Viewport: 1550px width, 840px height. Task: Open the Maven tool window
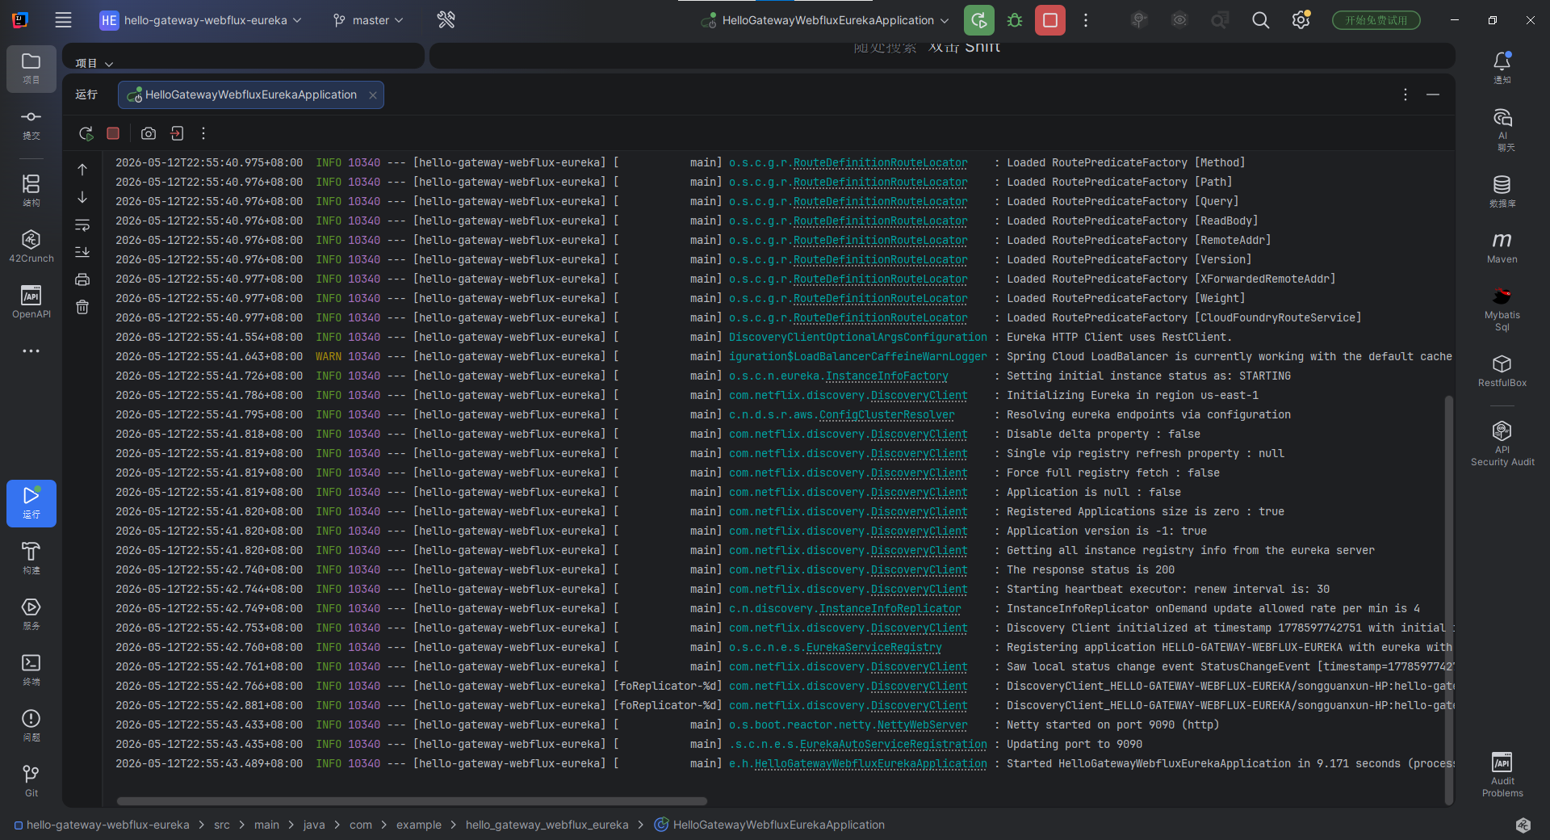[1502, 247]
